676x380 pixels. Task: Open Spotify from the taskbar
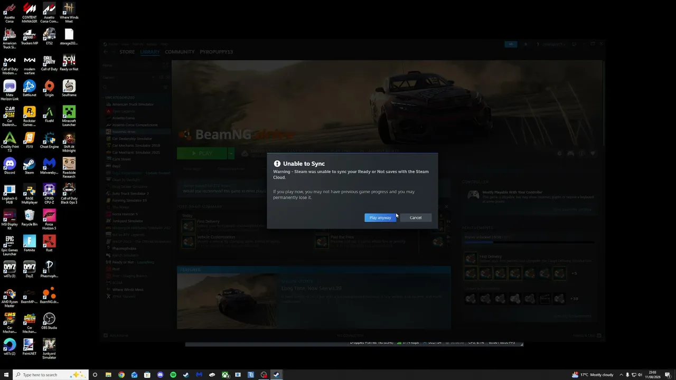click(x=173, y=375)
